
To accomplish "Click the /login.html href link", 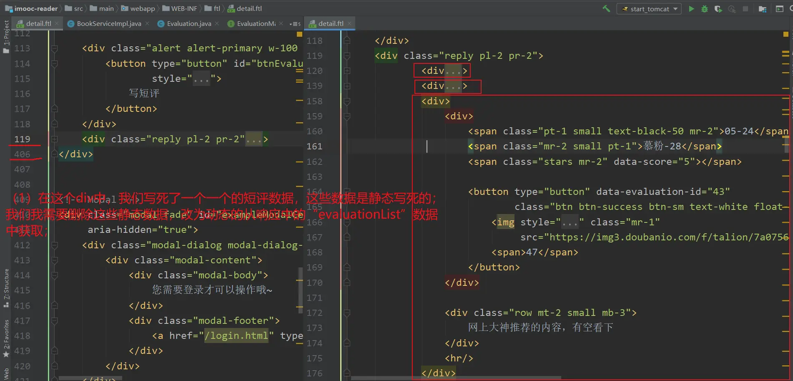I will [236, 336].
